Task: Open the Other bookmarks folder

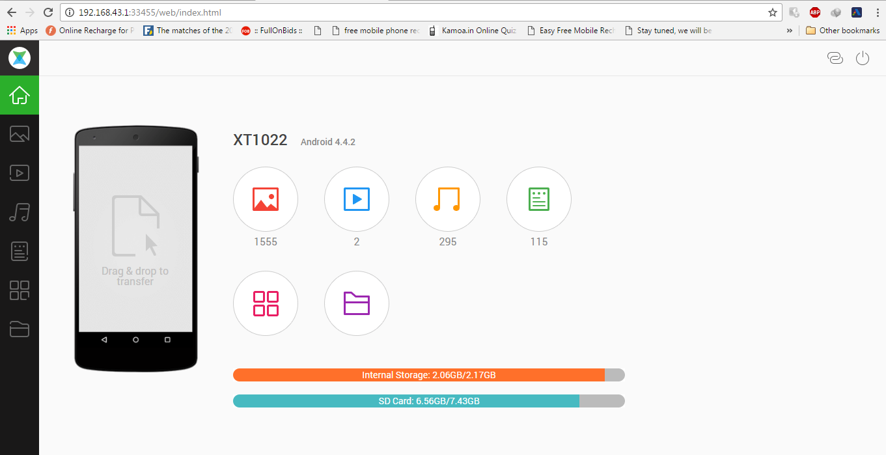Action: pos(843,30)
